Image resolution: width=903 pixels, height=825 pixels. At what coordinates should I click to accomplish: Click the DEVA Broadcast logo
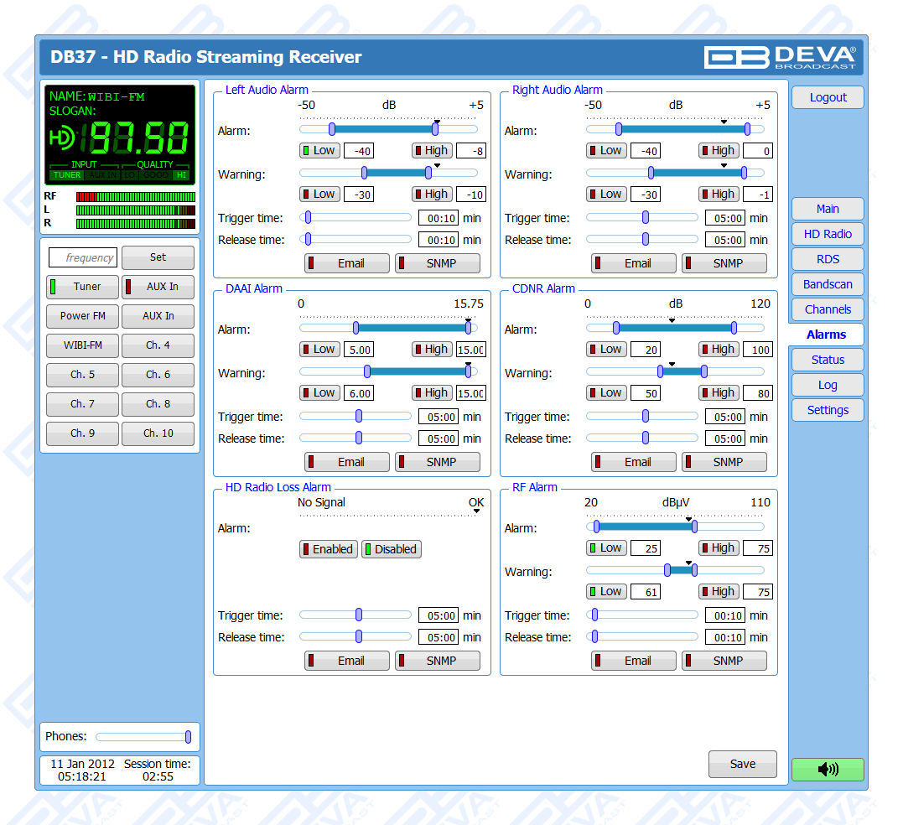pos(780,57)
